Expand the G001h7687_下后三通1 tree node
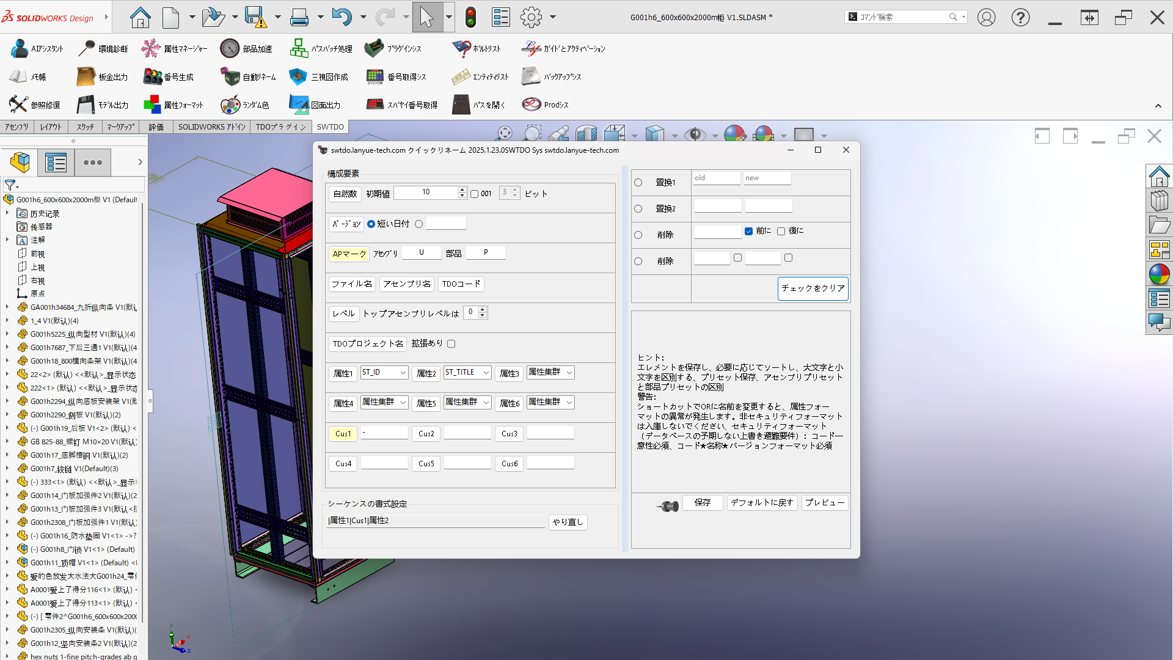1173x660 pixels. click(x=7, y=348)
